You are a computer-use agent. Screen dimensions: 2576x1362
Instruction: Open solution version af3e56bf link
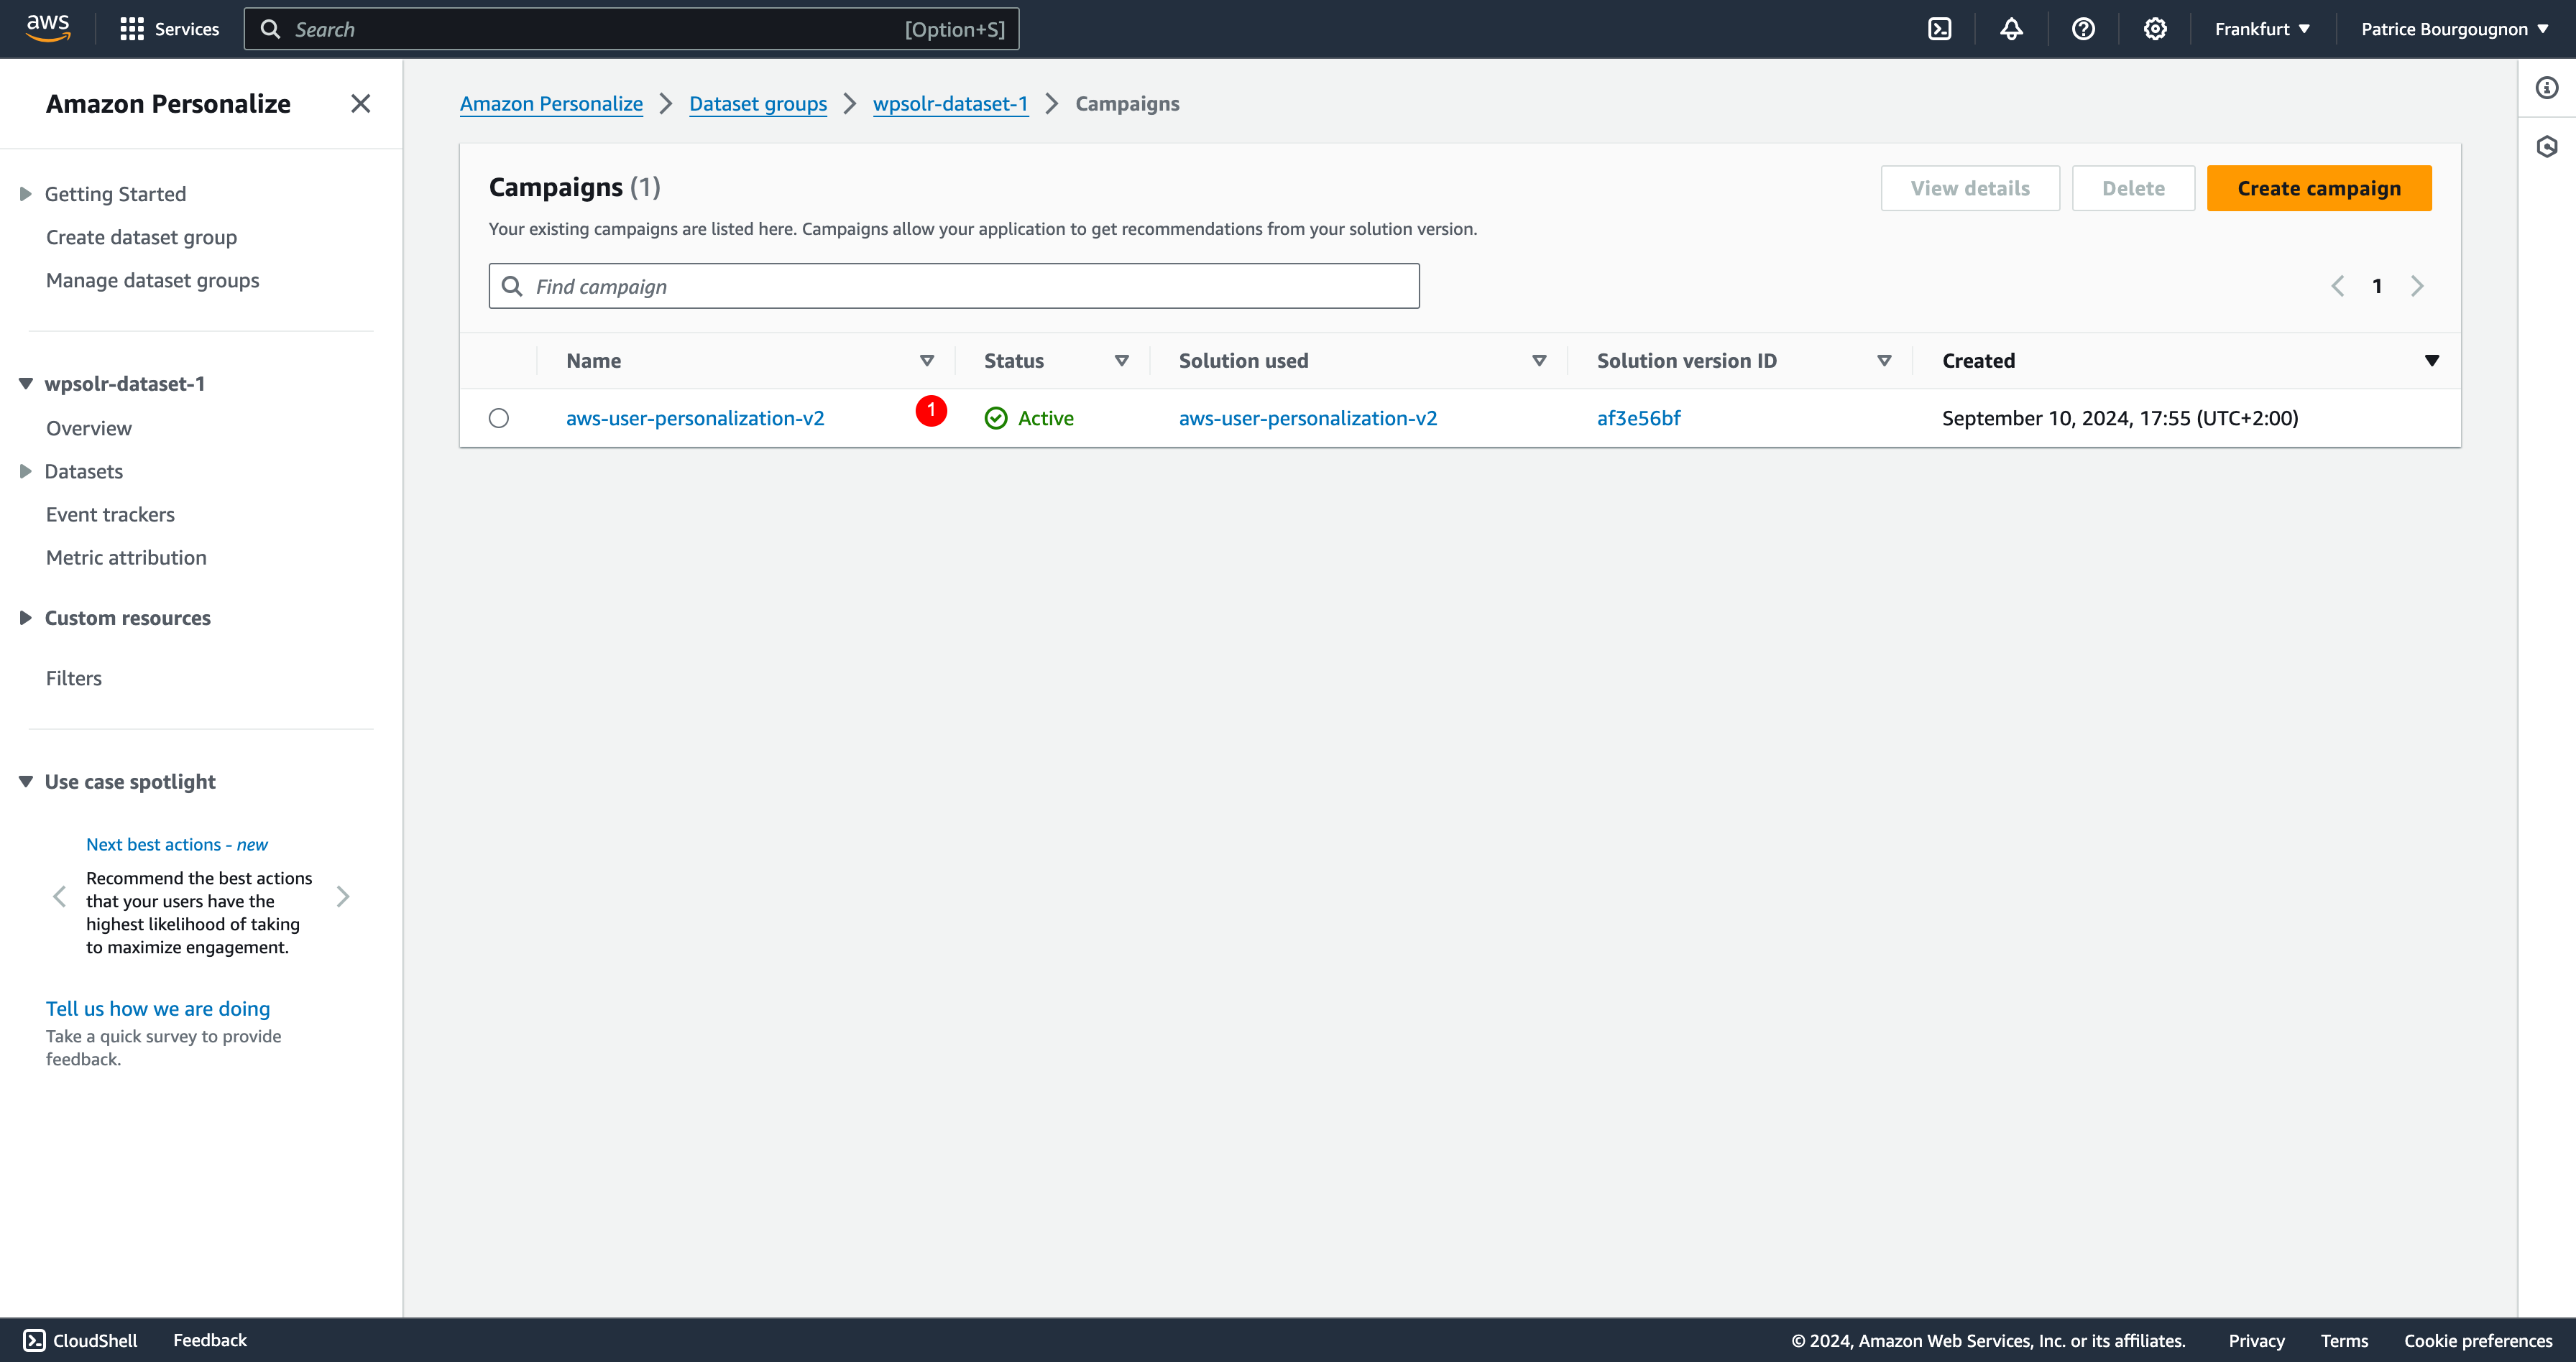click(1639, 417)
